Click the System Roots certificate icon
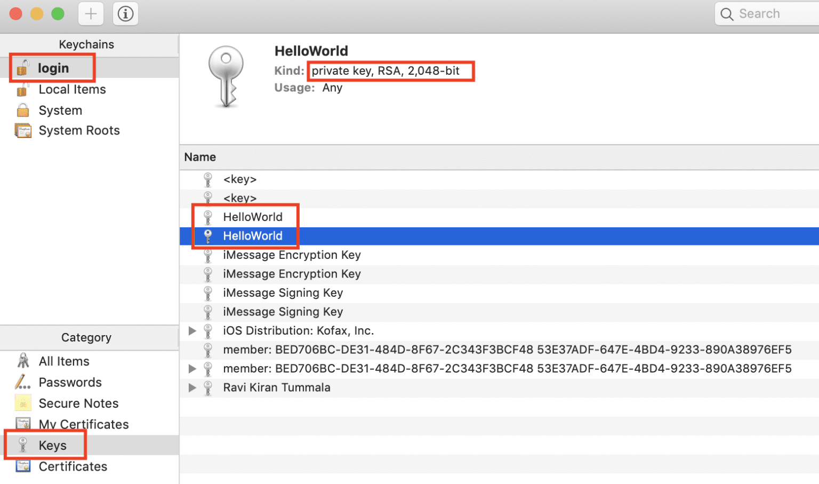 pos(23,131)
